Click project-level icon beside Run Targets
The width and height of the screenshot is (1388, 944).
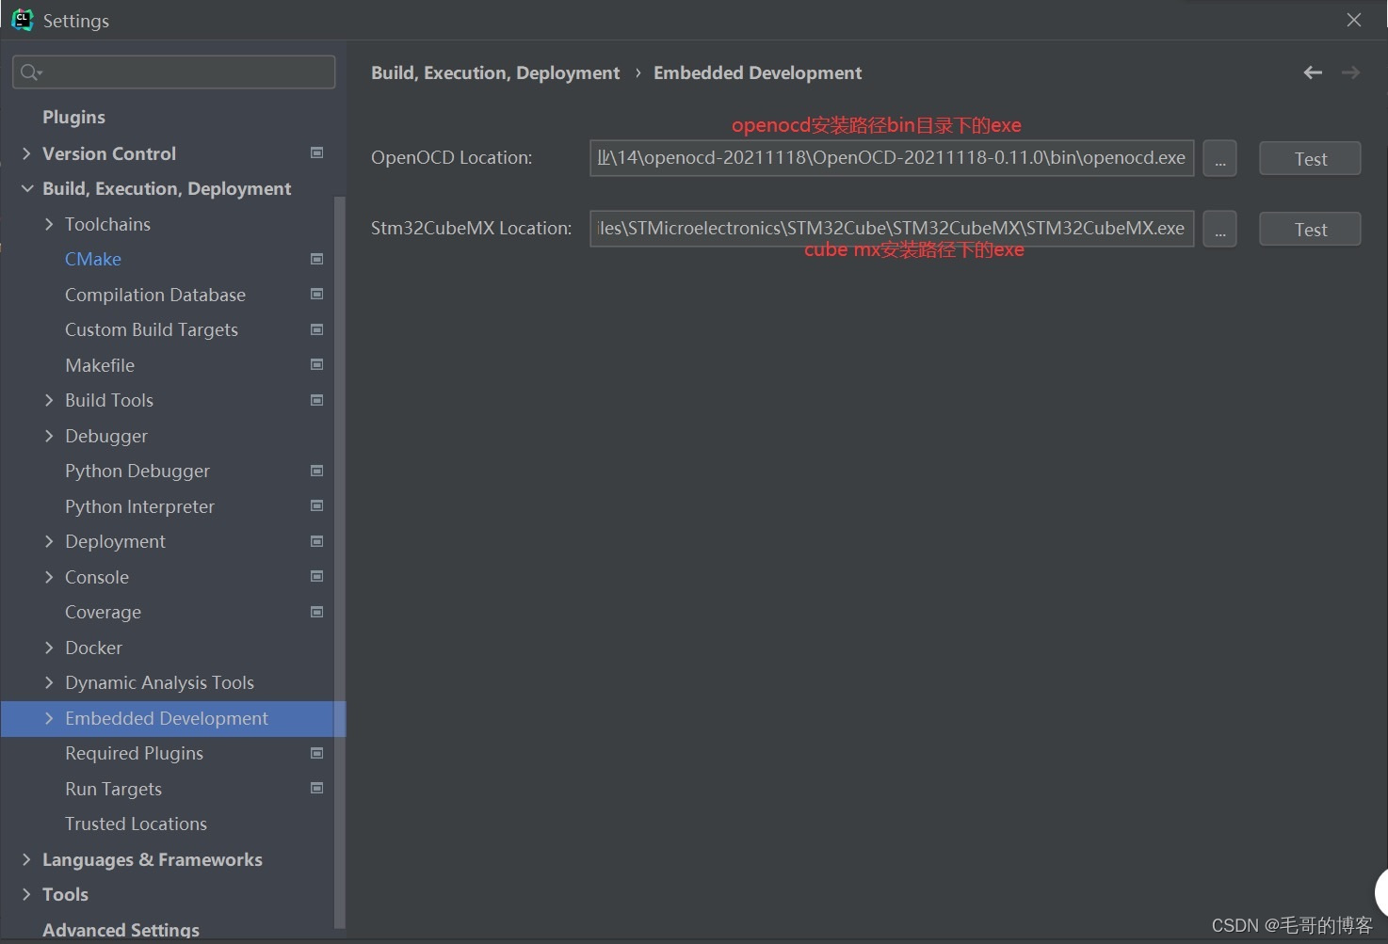(317, 788)
